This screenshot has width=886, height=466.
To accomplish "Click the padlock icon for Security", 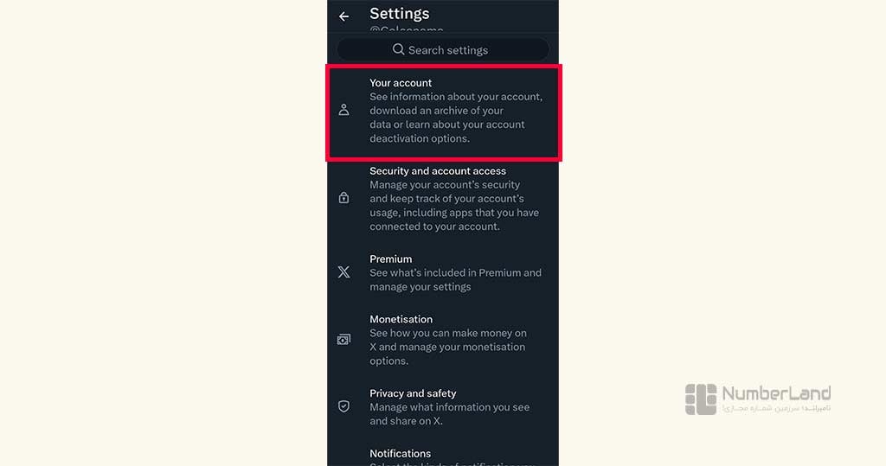I will pyautogui.click(x=343, y=198).
